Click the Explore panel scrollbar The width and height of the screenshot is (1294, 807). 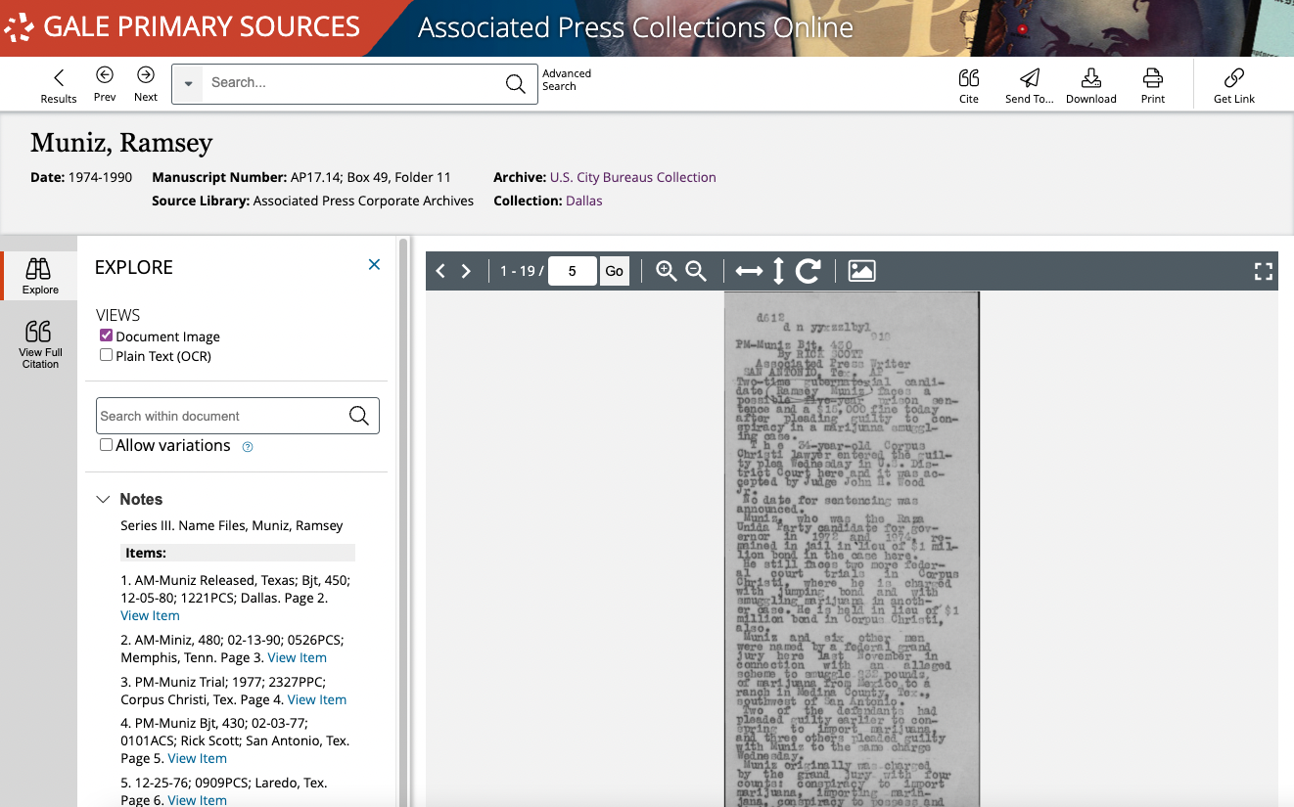402,521
